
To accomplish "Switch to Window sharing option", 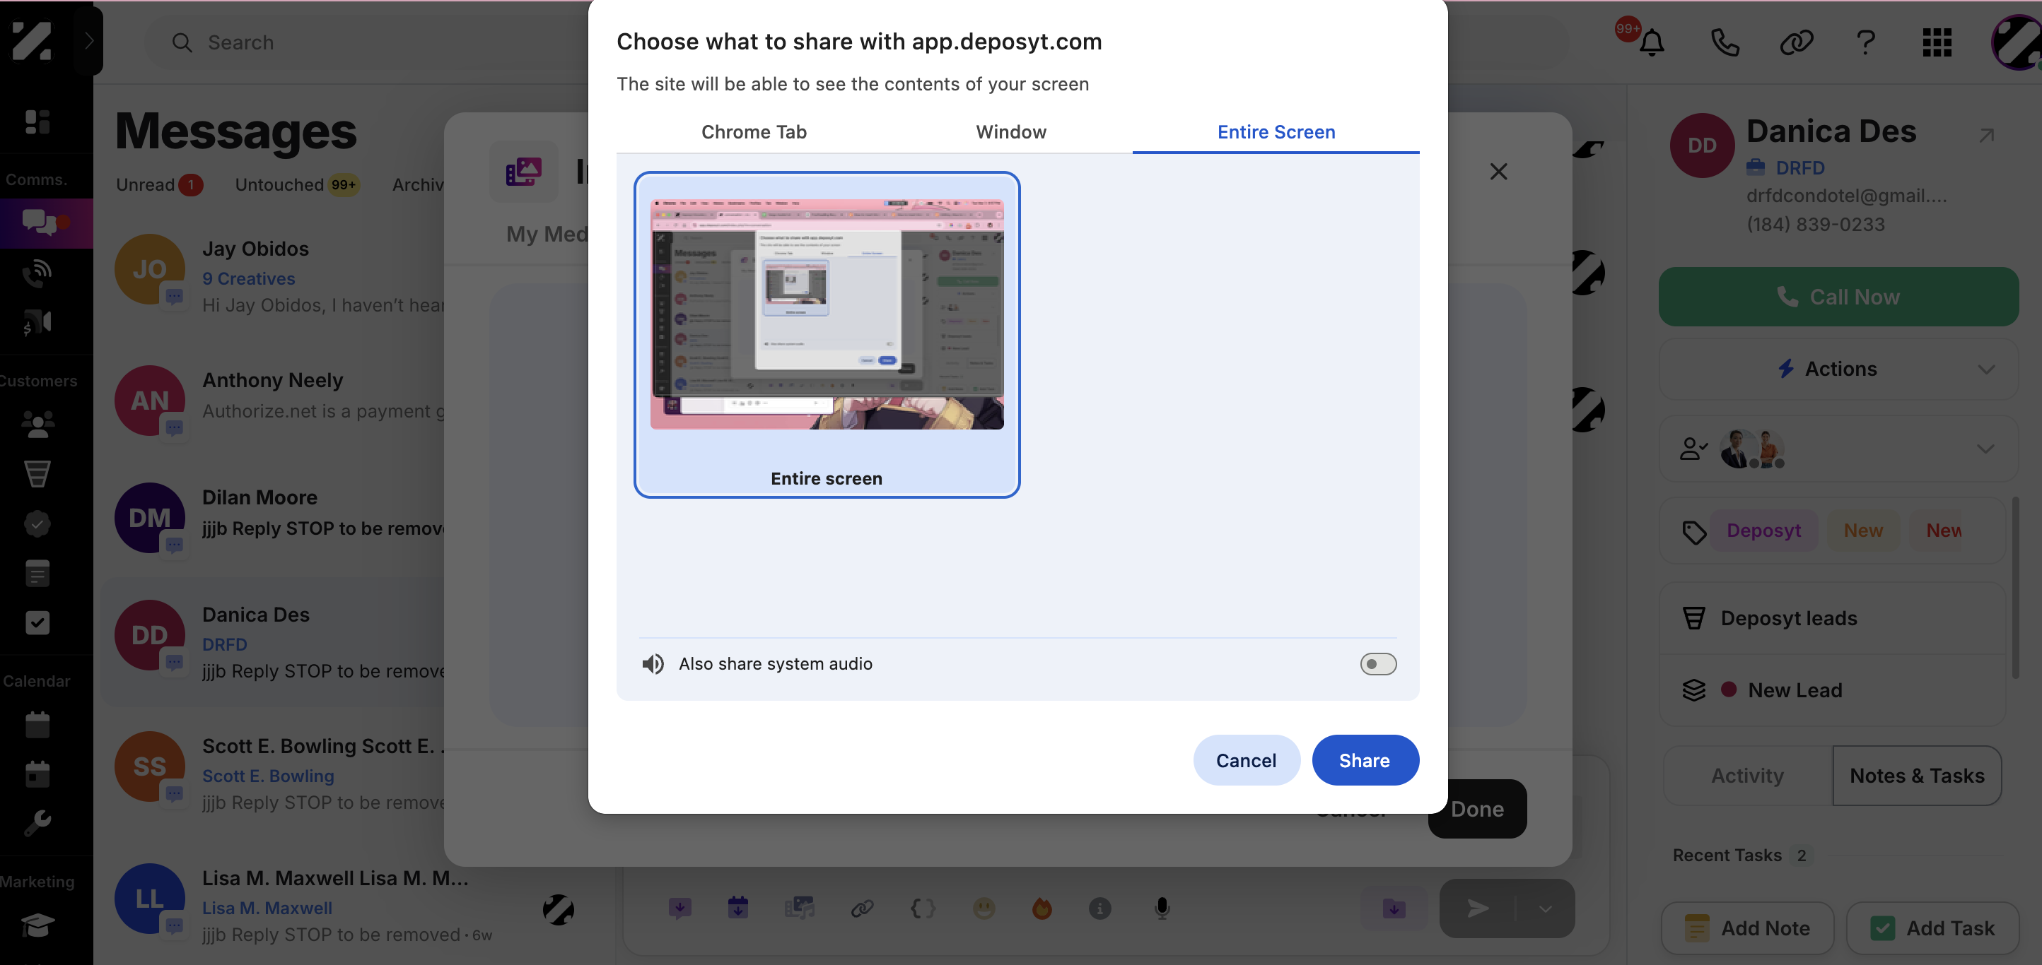I will tap(1010, 131).
